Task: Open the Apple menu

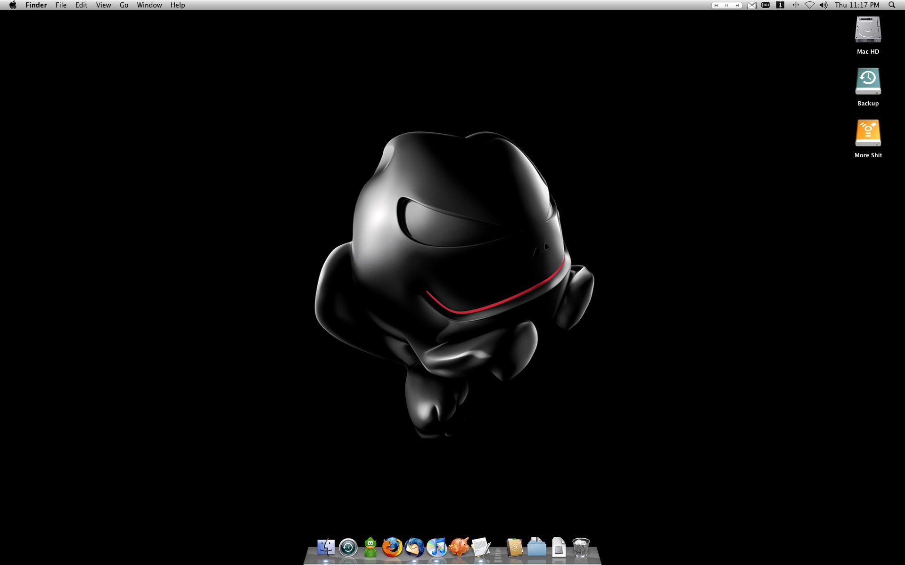Action: (x=13, y=5)
